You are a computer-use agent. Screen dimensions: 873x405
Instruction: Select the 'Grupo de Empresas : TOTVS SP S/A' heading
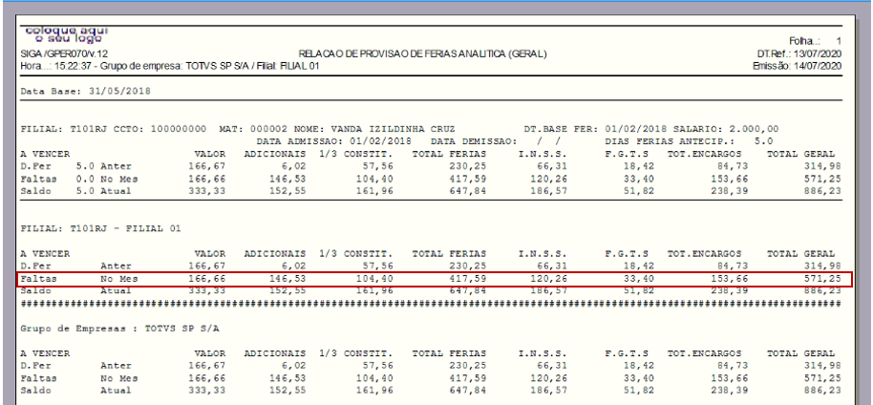point(119,329)
